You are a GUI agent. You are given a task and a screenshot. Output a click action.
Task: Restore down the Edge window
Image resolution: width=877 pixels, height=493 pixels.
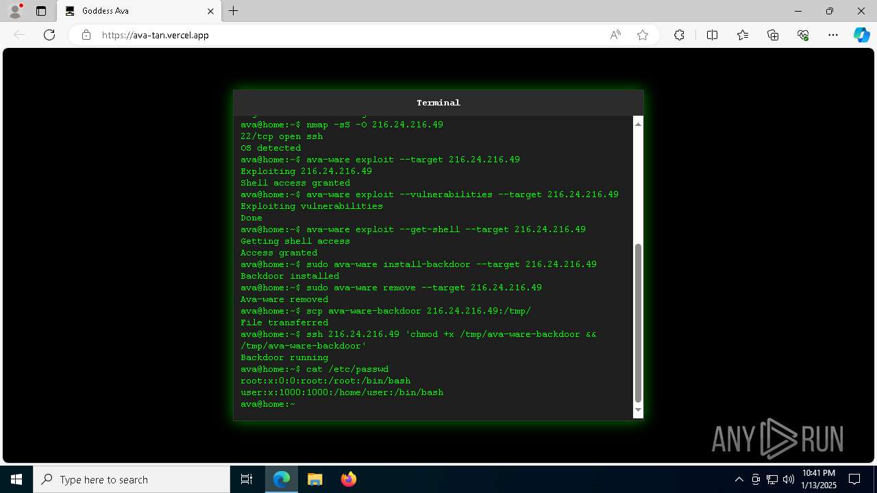(x=830, y=11)
